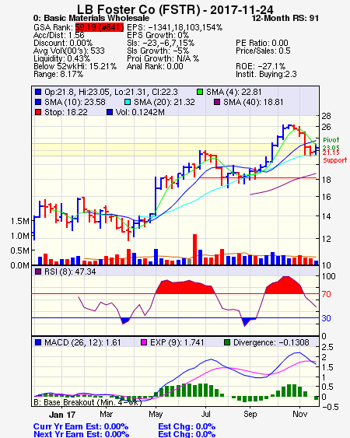The image size is (350, 438).
Task: Click the green Divergence legend swatch
Action: point(227,342)
